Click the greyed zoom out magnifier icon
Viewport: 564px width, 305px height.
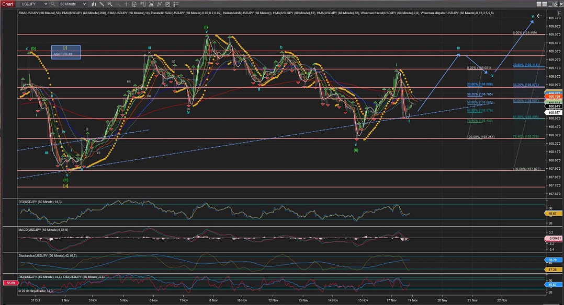(x=118, y=4)
